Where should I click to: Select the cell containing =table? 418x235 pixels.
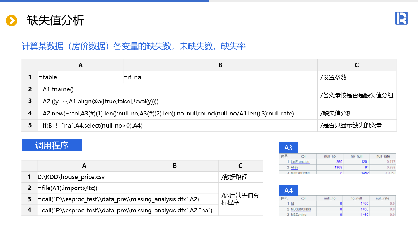[81, 77]
